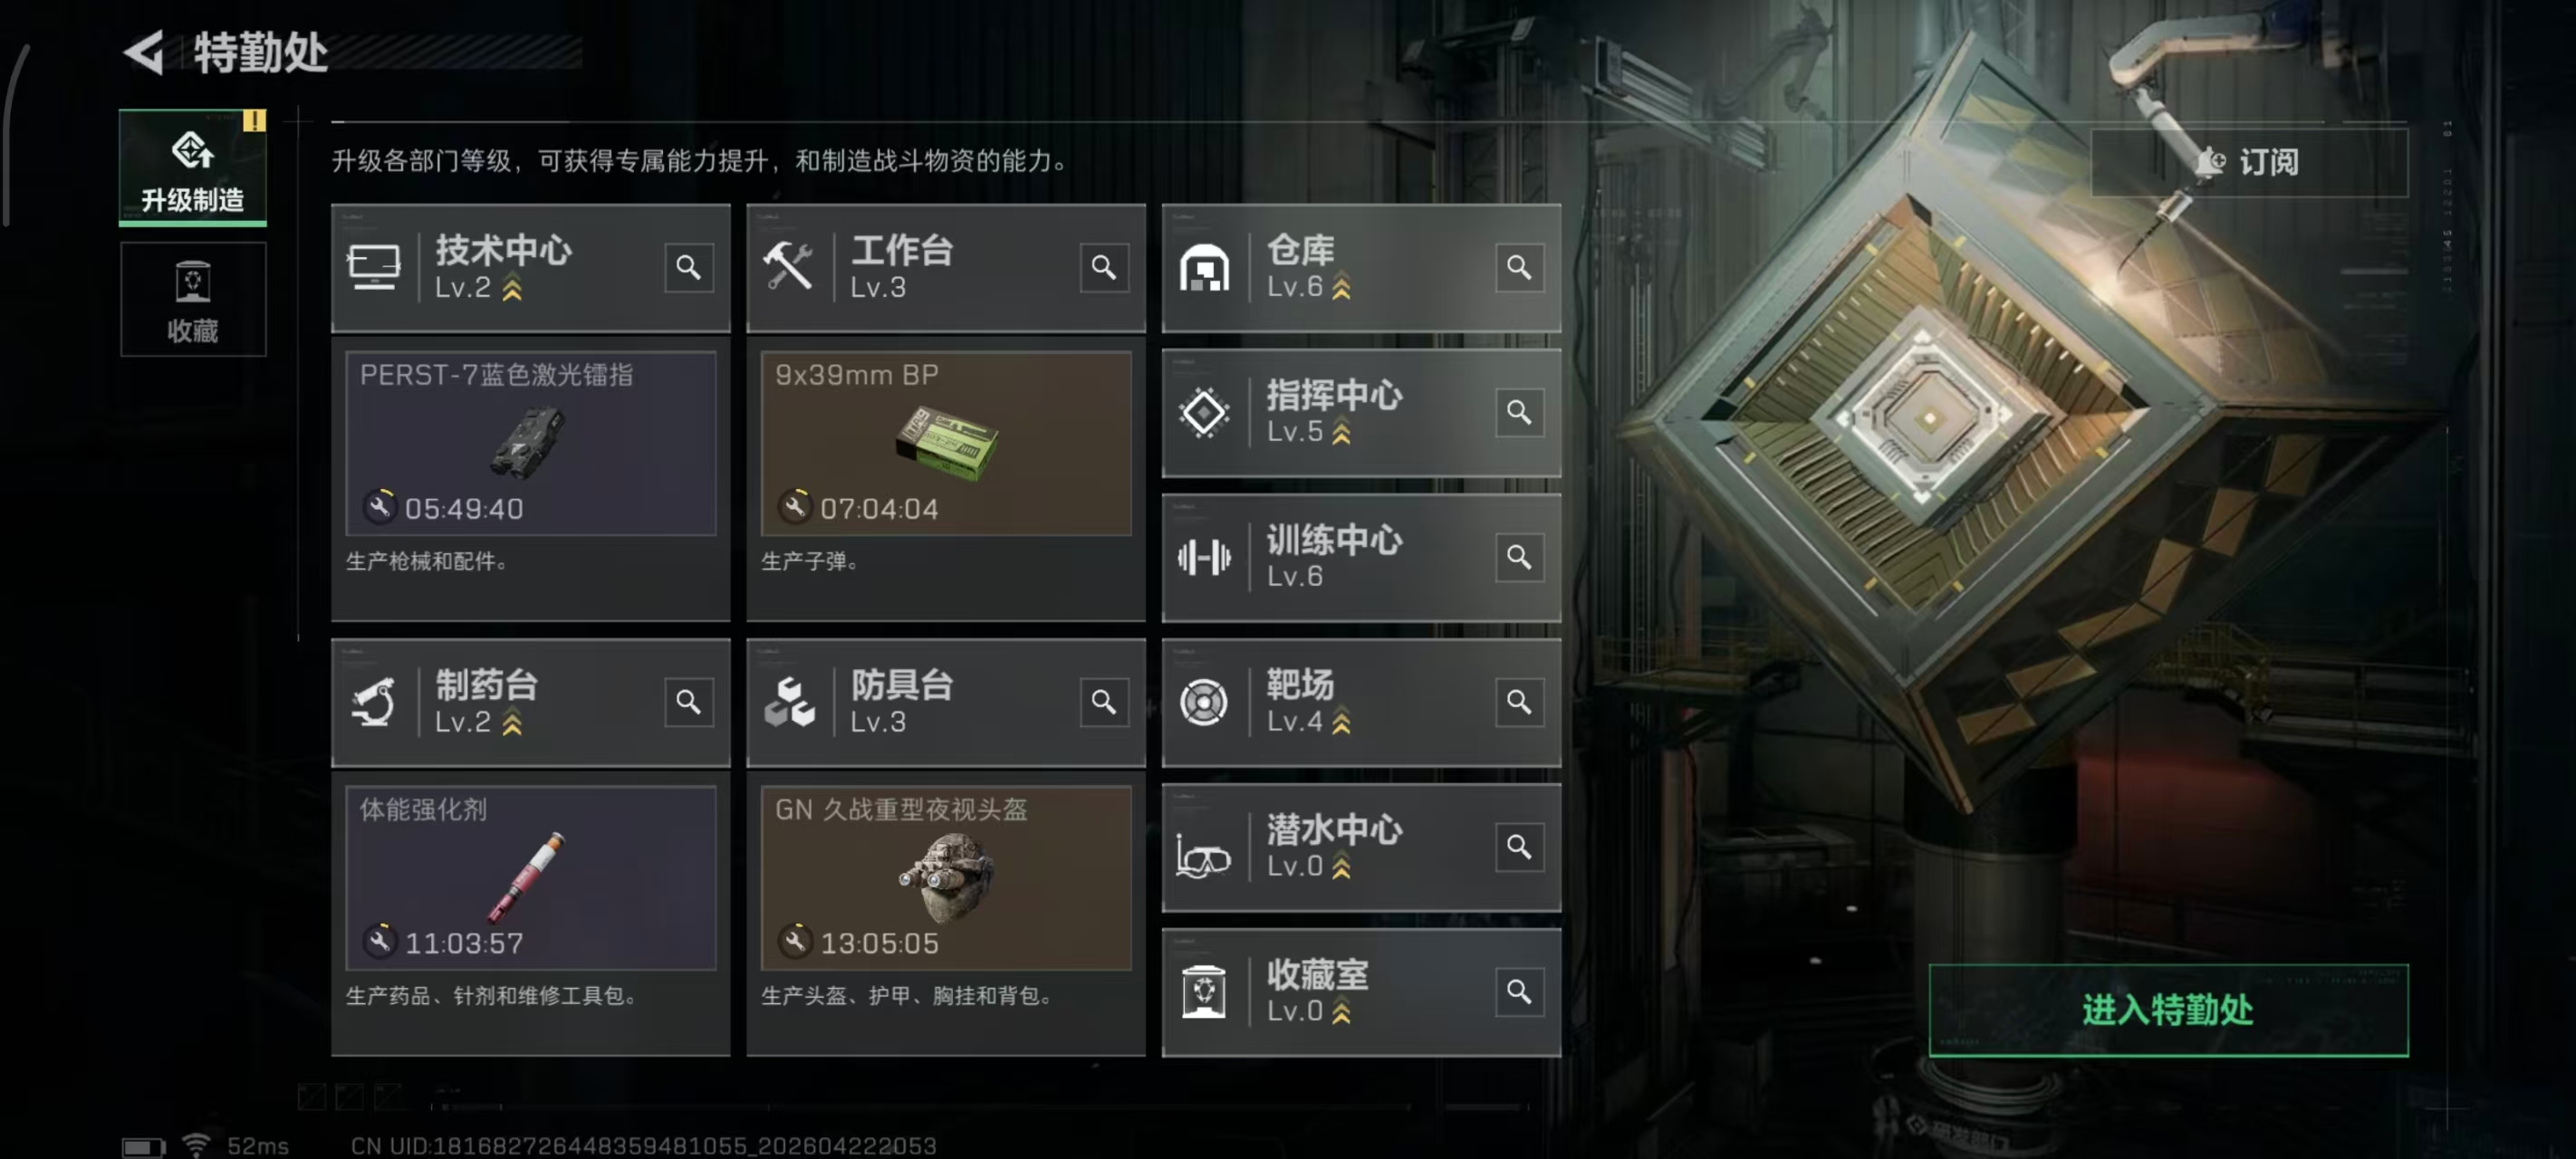Click the 仓库 Lv.6 upgrade arrow

1341,288
